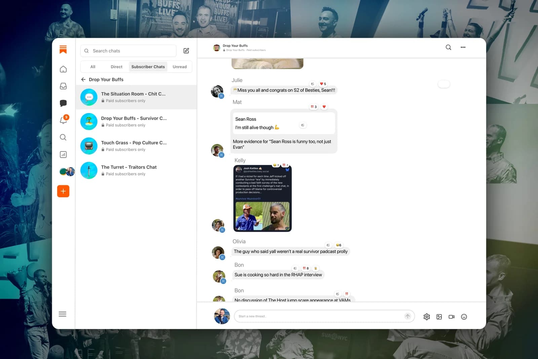Open Drop Your Buffs - Survivor chat

point(136,121)
